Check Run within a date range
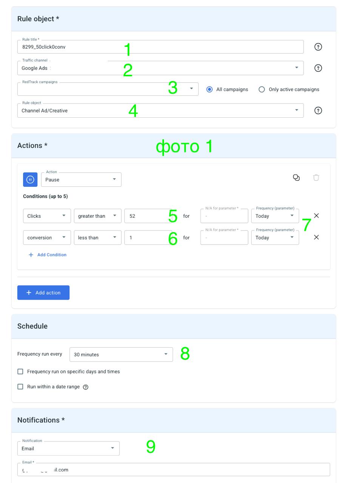The height and width of the screenshot is (483, 346). (x=20, y=387)
